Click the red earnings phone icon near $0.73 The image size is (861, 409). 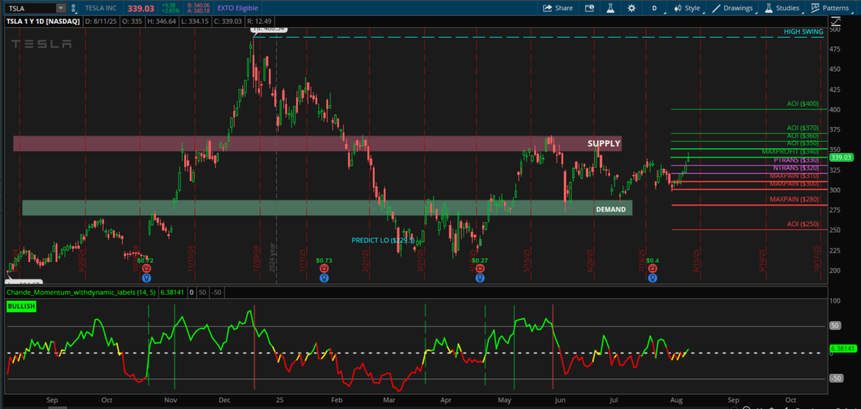coord(324,268)
